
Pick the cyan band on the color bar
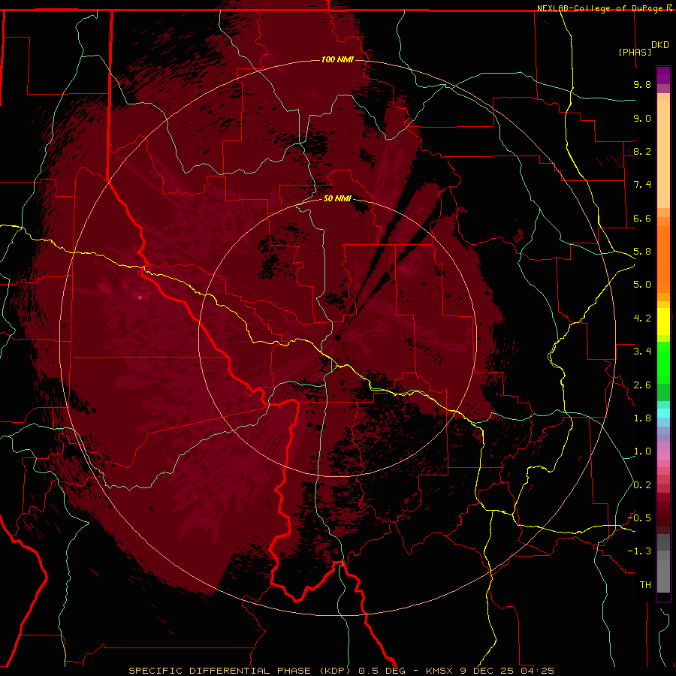coord(663,413)
